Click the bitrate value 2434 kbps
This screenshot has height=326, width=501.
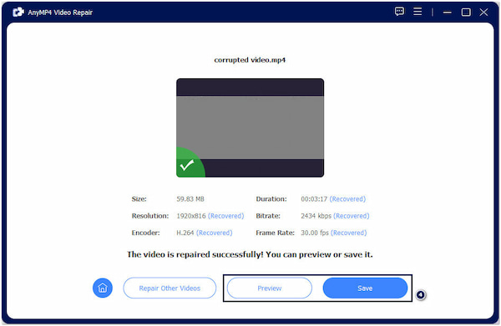click(x=316, y=216)
